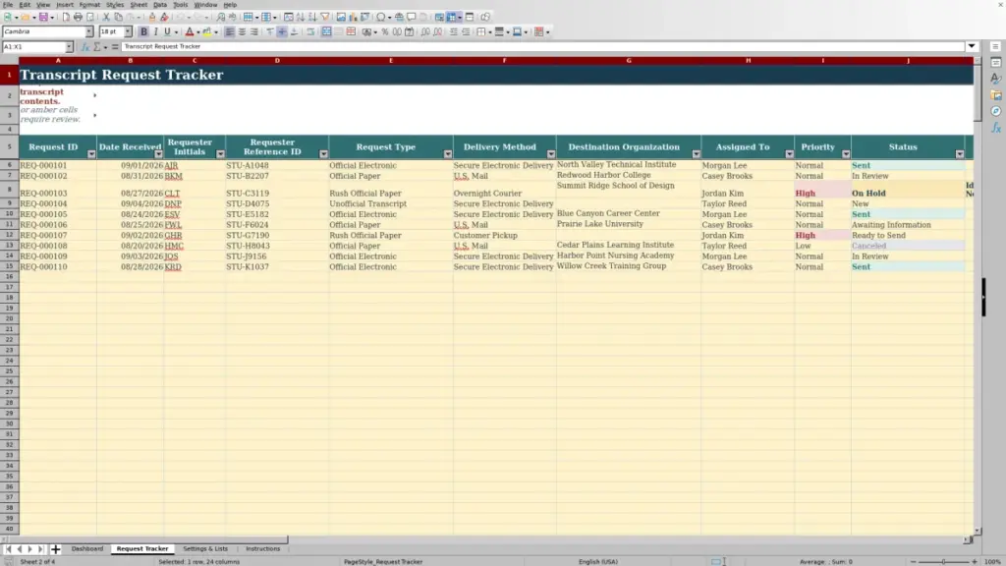Viewport: 1006px width, 566px height.
Task: Open the sidebar Gallery icon
Action: pyautogui.click(x=996, y=95)
